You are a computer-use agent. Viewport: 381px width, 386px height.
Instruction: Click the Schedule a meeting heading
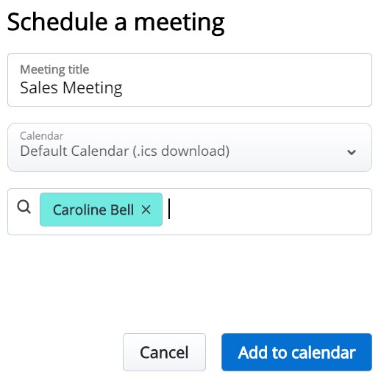115,24
